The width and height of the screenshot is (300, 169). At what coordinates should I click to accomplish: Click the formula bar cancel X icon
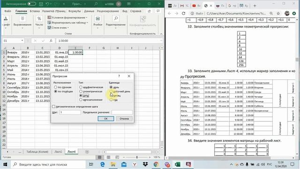35,41
